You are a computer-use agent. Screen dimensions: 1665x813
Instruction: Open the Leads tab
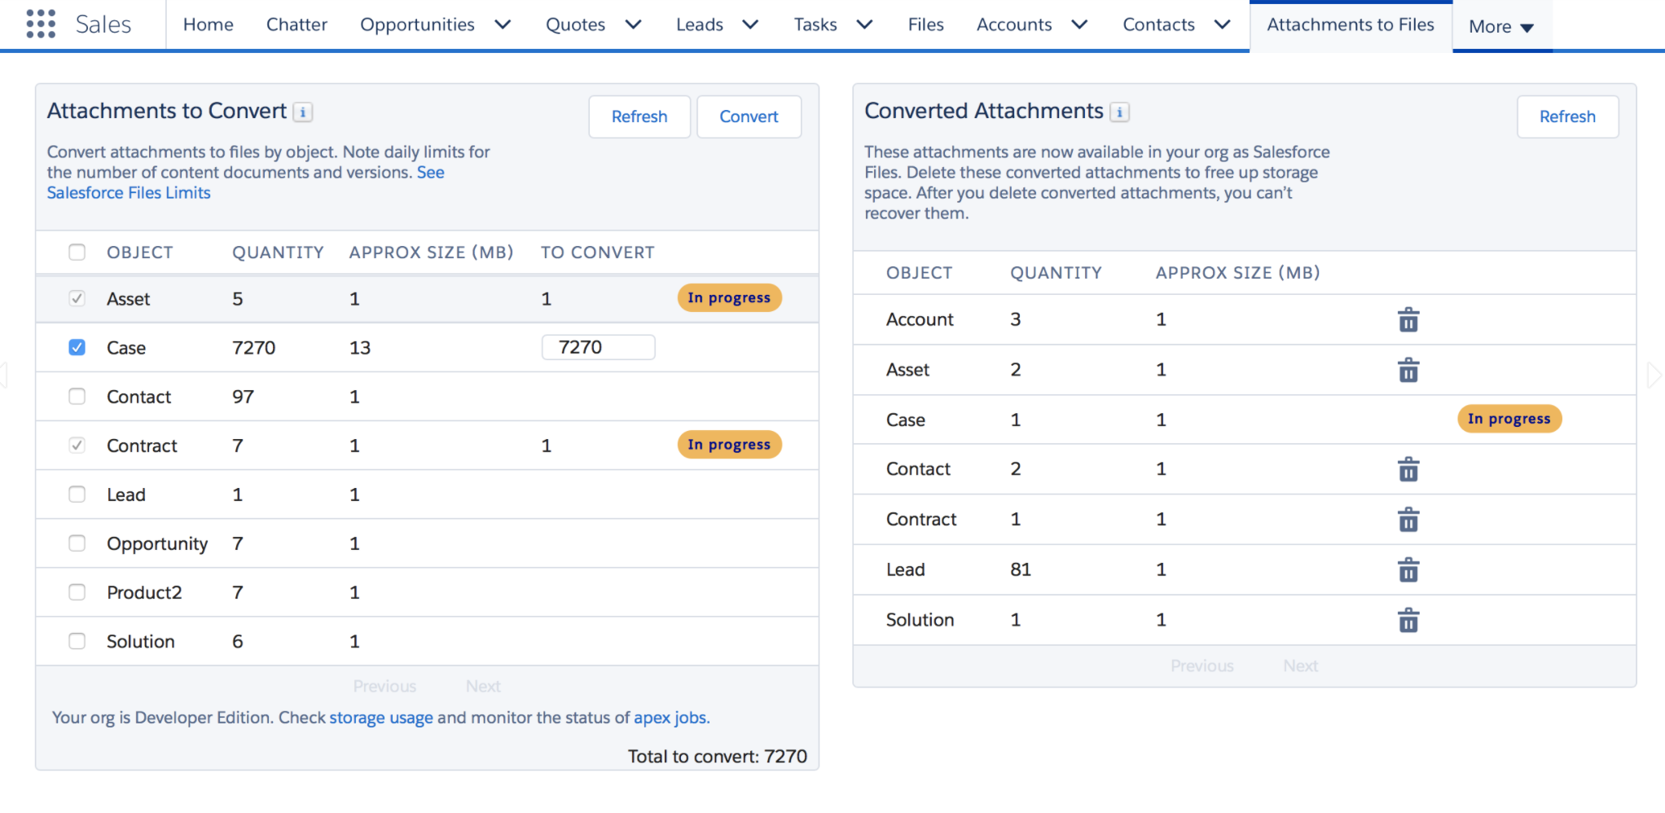click(x=699, y=25)
